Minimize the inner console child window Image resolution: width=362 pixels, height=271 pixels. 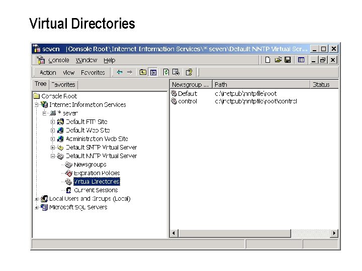click(x=313, y=60)
